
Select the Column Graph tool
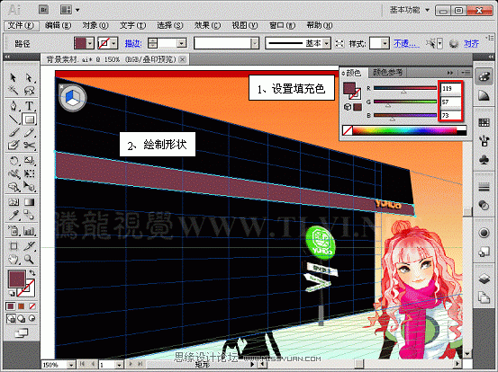29,230
